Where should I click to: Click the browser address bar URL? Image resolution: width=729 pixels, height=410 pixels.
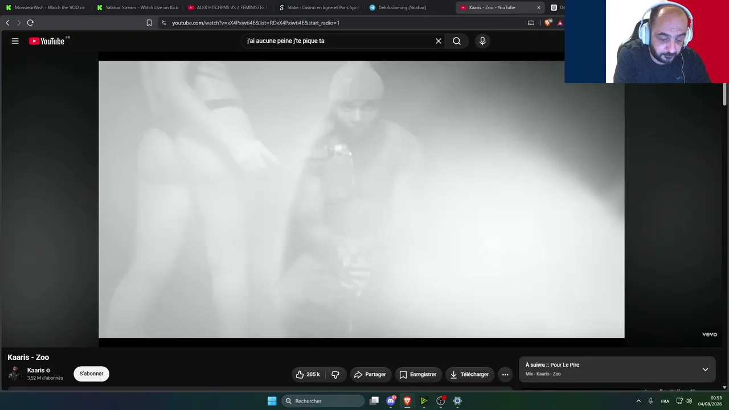point(256,23)
